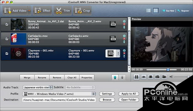Click the Buy Now link
This screenshot has width=193, height=111.
168,11
